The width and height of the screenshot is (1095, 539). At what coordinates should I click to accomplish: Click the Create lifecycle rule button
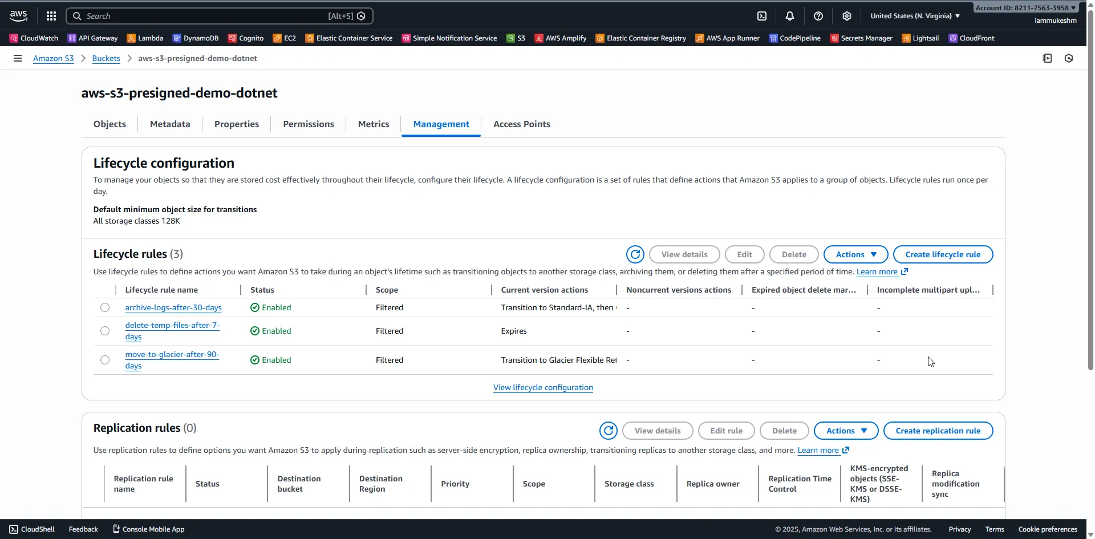point(943,254)
